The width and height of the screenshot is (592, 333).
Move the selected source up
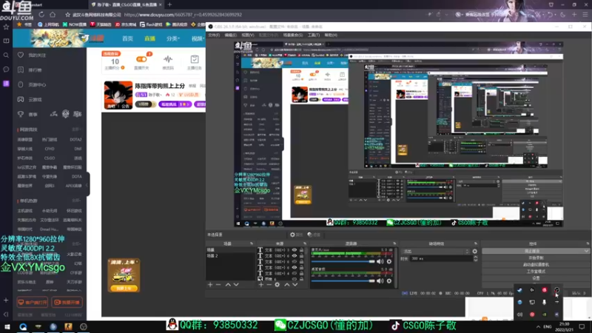click(x=287, y=285)
